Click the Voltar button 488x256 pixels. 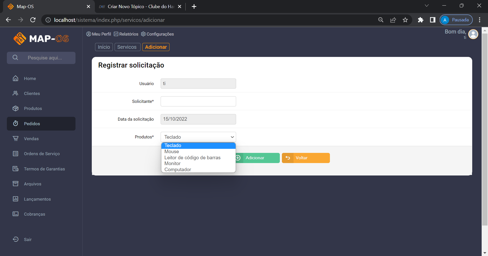coord(306,158)
